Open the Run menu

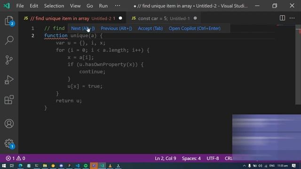pos(103,6)
